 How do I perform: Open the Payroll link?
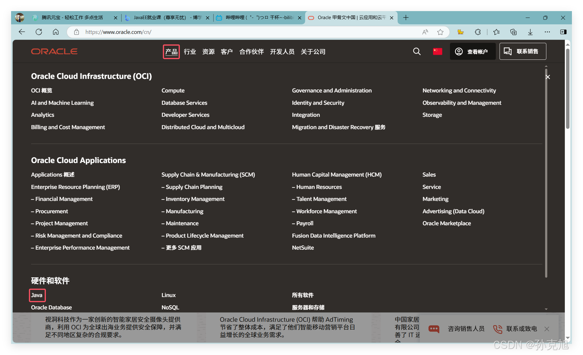[x=302, y=223]
